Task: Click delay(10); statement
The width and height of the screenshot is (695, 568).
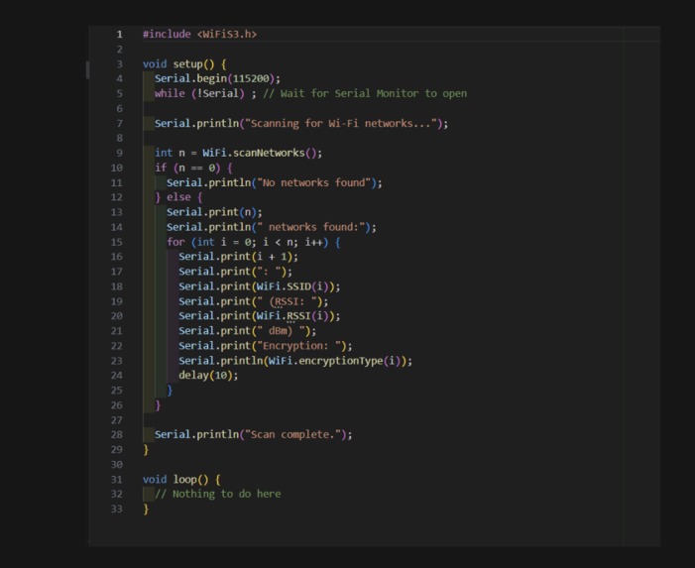Action: 208,376
